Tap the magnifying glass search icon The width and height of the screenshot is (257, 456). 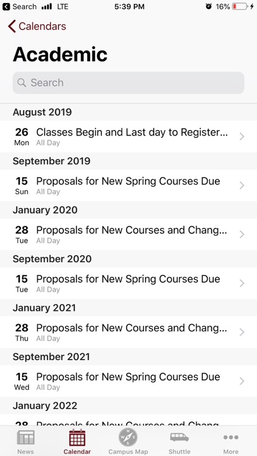point(21,83)
